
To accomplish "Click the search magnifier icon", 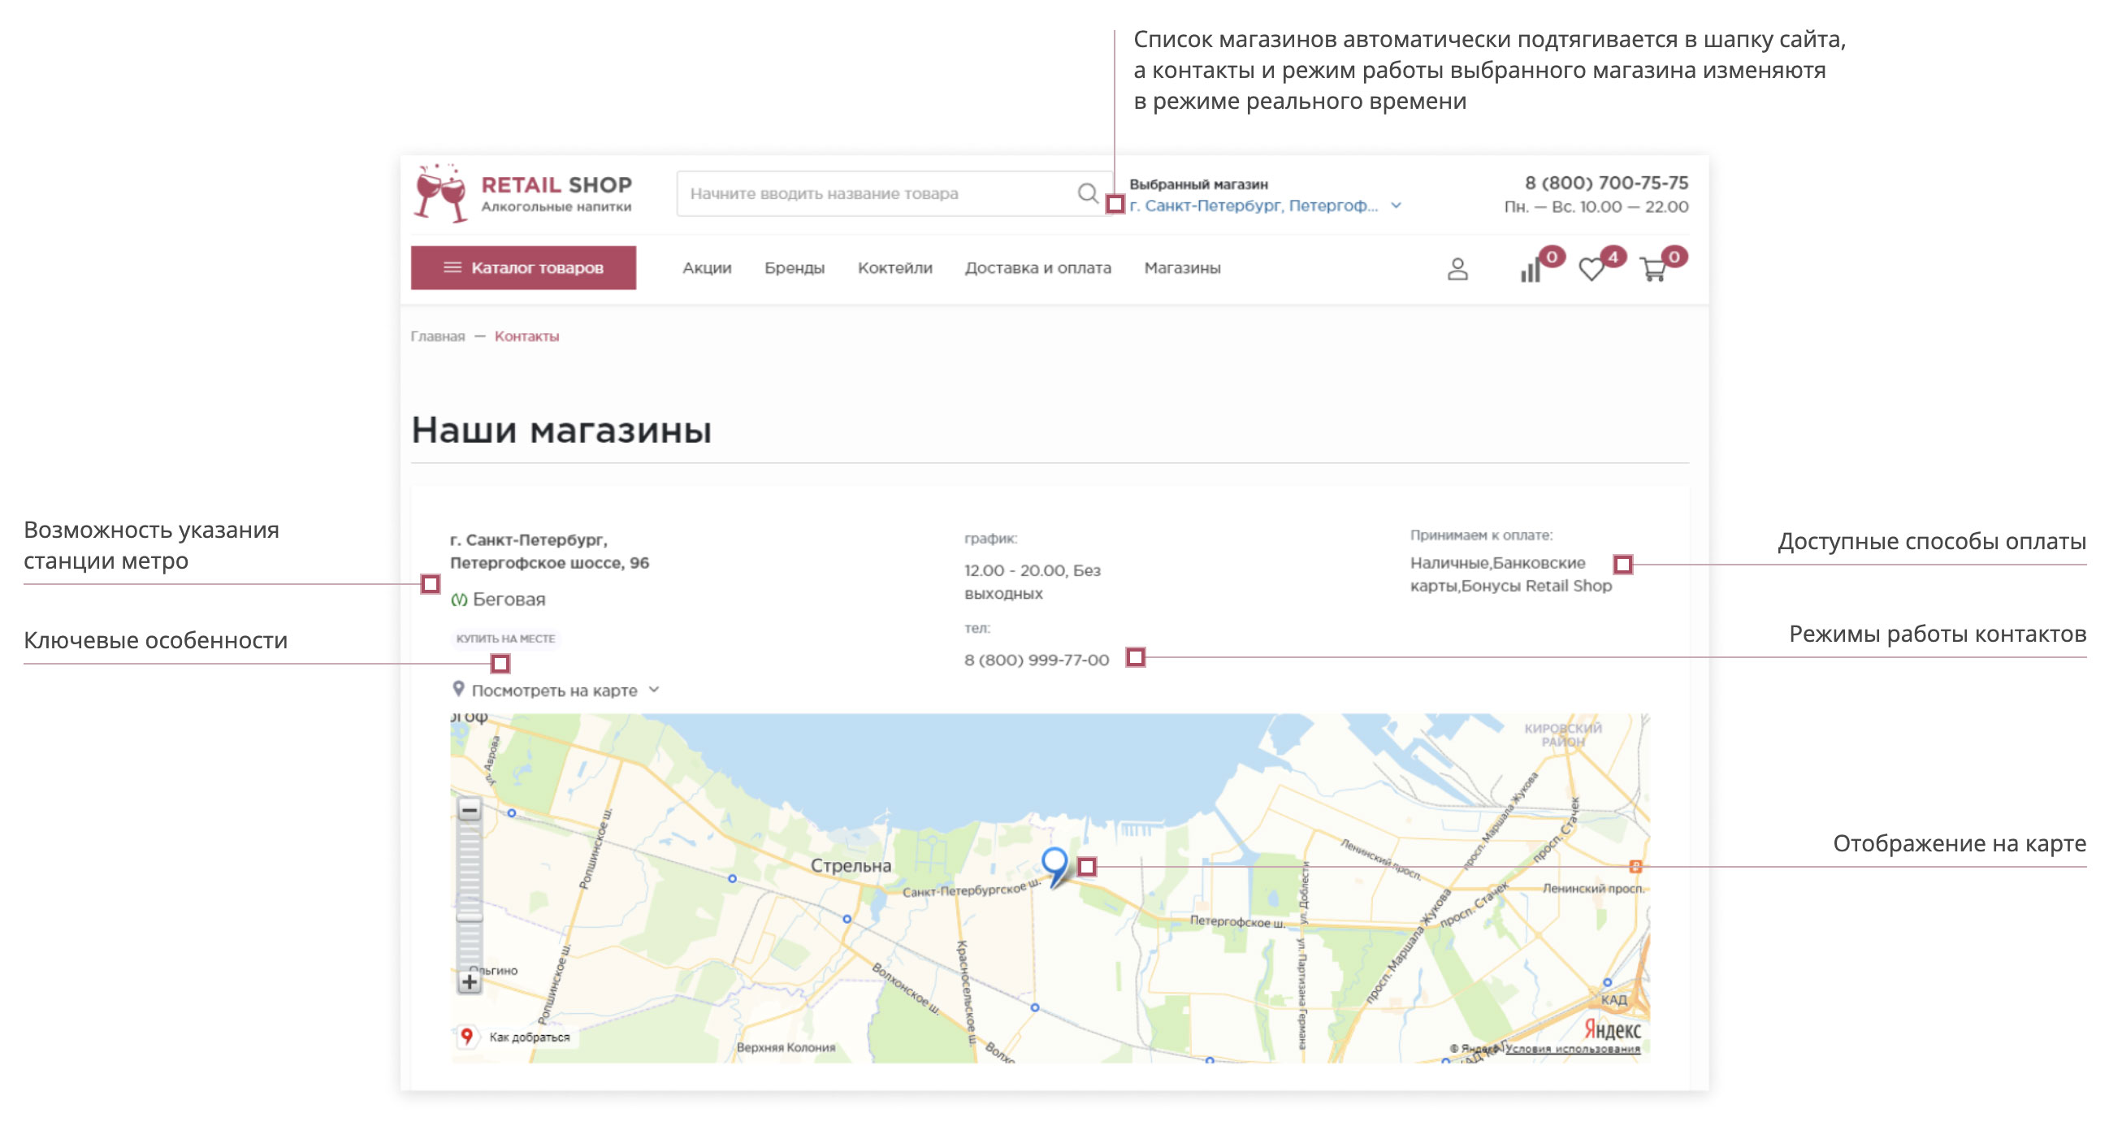I will click(1087, 193).
